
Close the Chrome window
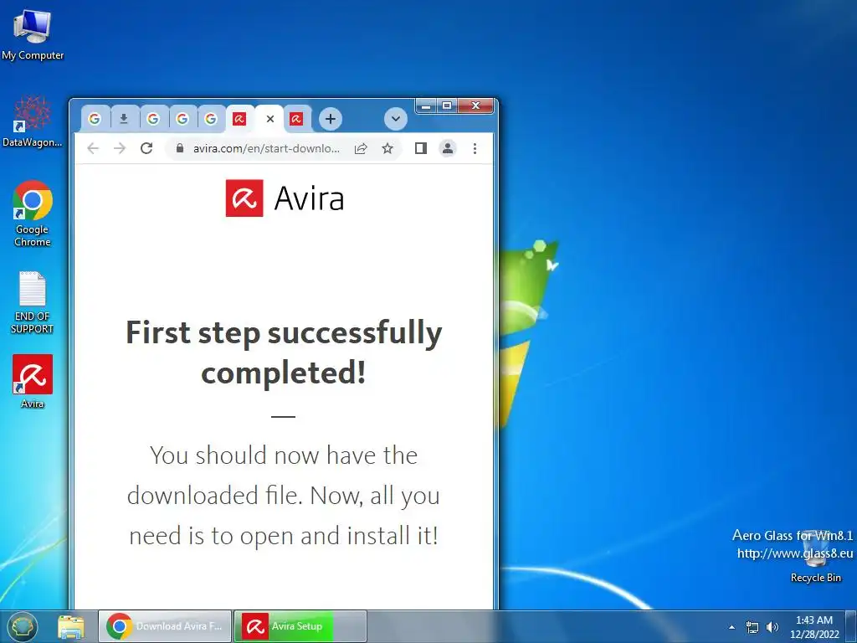[x=476, y=105]
